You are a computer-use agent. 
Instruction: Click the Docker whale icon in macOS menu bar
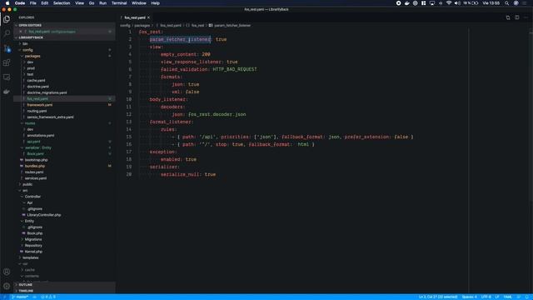coord(406,3)
